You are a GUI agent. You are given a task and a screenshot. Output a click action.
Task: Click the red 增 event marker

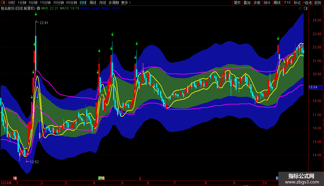pos(15,178)
